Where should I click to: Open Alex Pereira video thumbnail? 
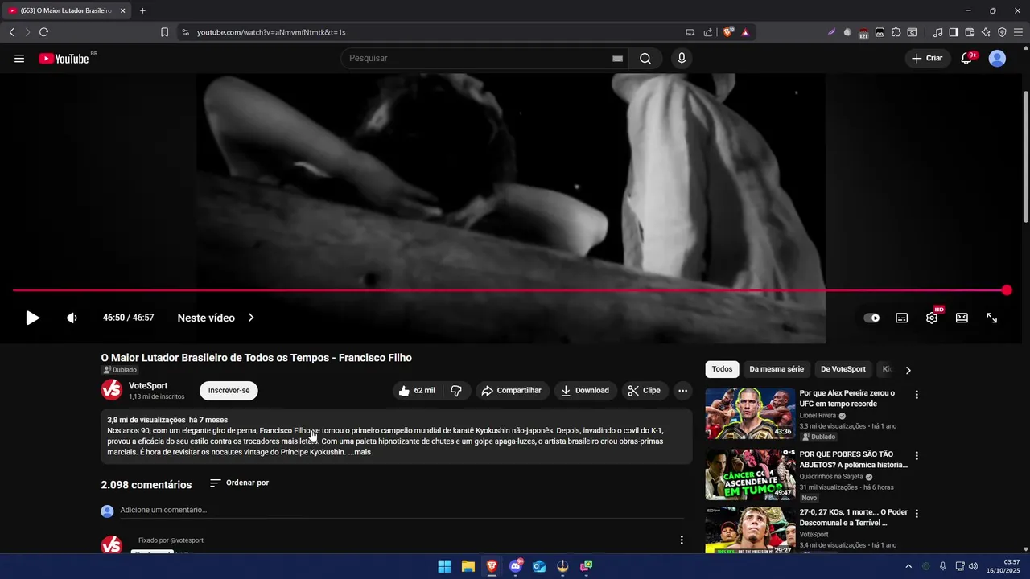pyautogui.click(x=750, y=413)
